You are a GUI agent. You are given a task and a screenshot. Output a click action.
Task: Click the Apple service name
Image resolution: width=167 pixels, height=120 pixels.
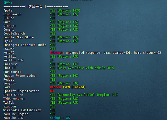pos(8,10)
